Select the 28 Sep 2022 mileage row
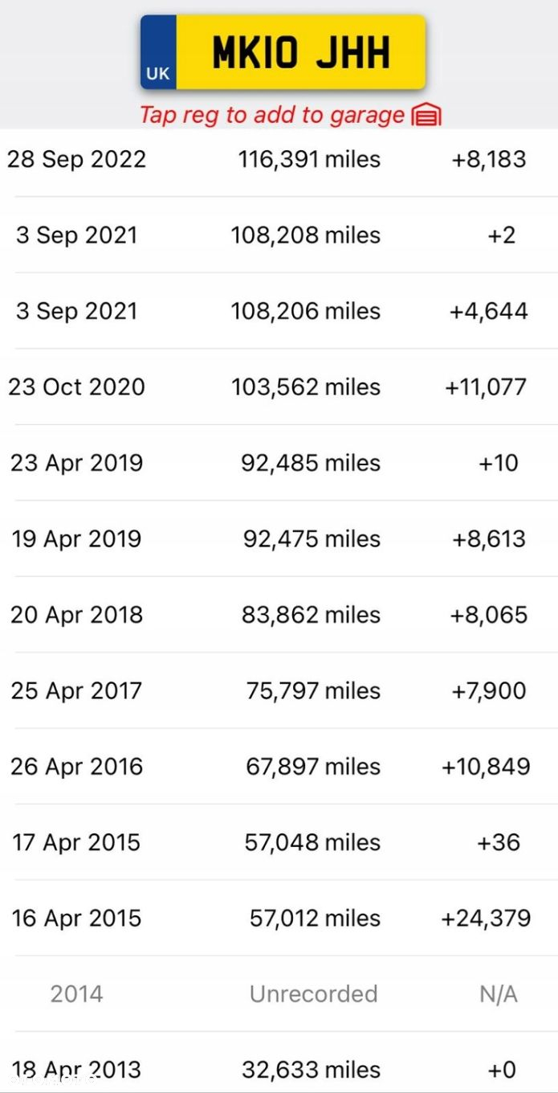 pos(279,159)
